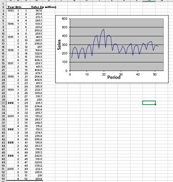
Task: Click the 600 label on chart's vertical axis
Action: 64,19
